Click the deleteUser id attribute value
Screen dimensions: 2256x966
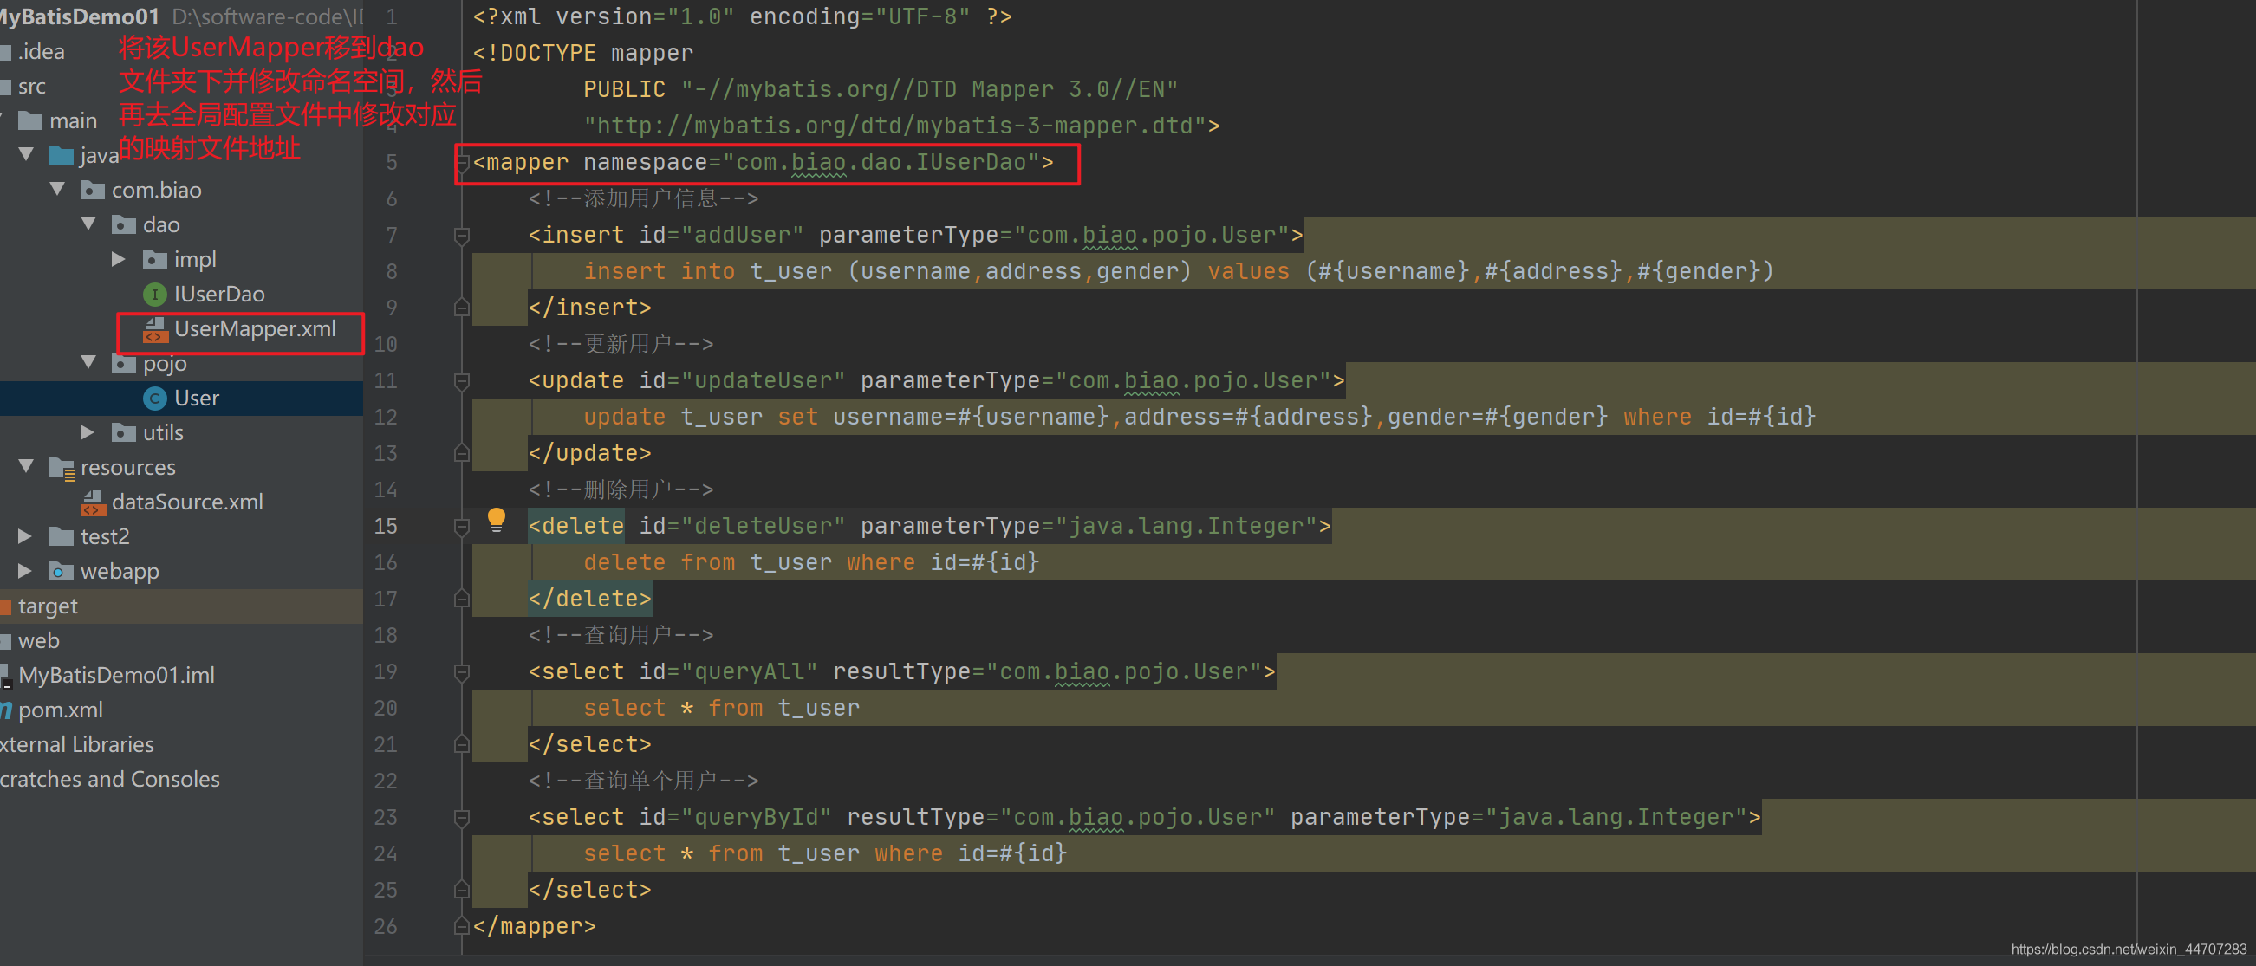click(764, 527)
